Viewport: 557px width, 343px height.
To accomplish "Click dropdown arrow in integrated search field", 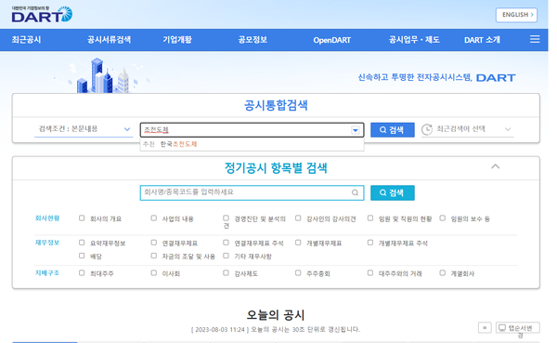I will click(356, 130).
